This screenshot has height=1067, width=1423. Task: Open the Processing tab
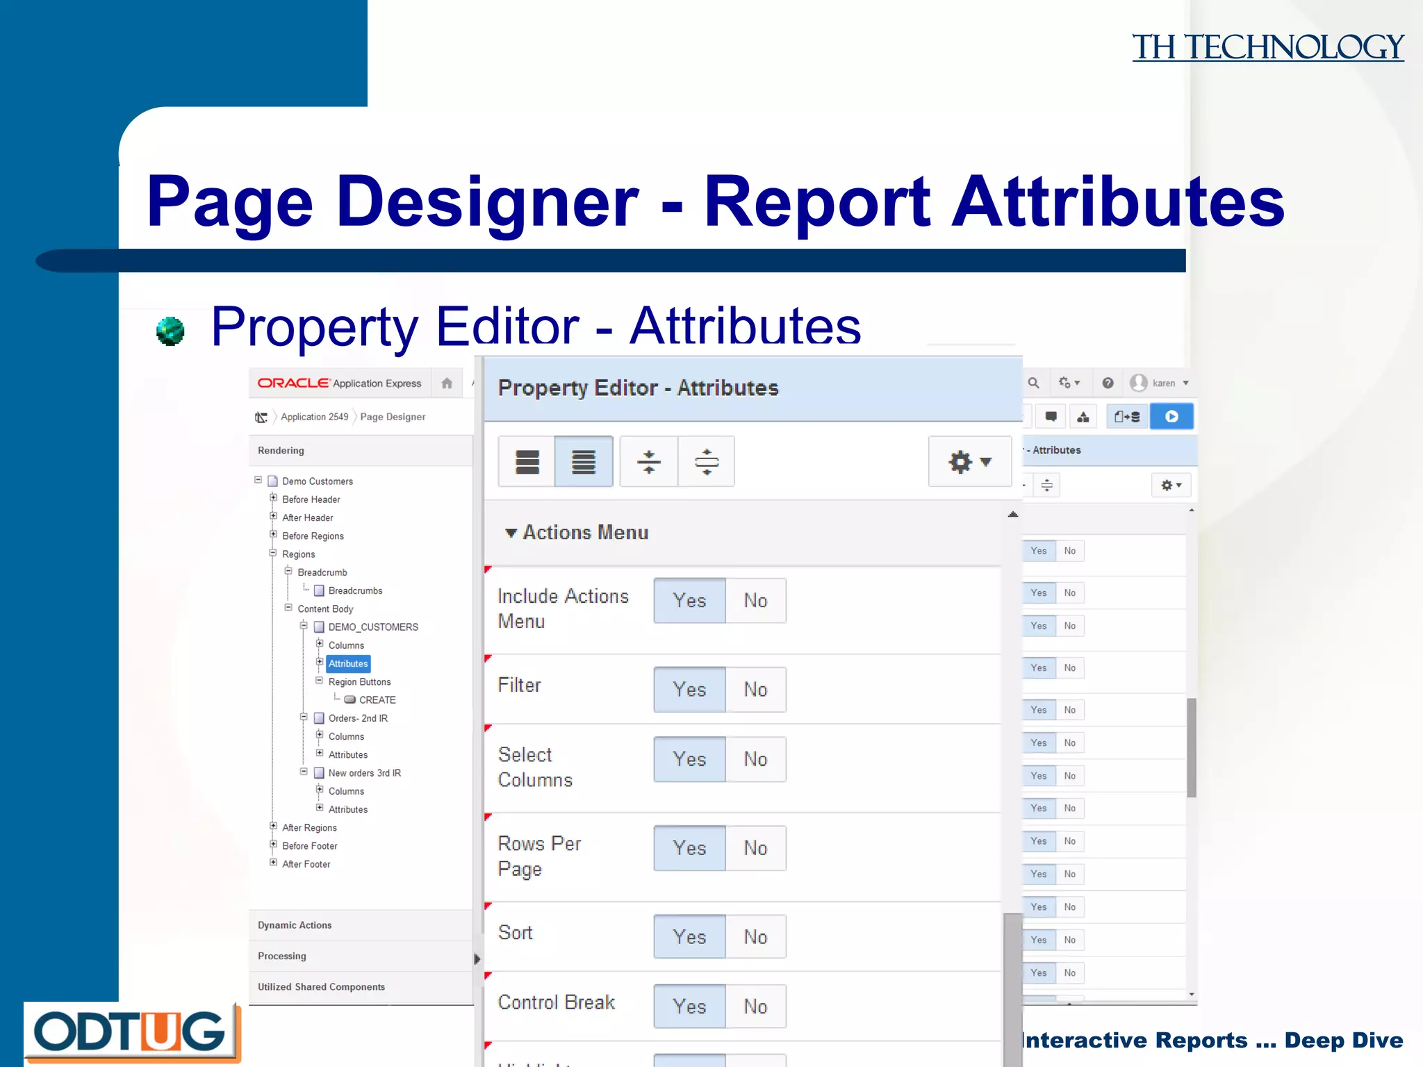(x=361, y=956)
